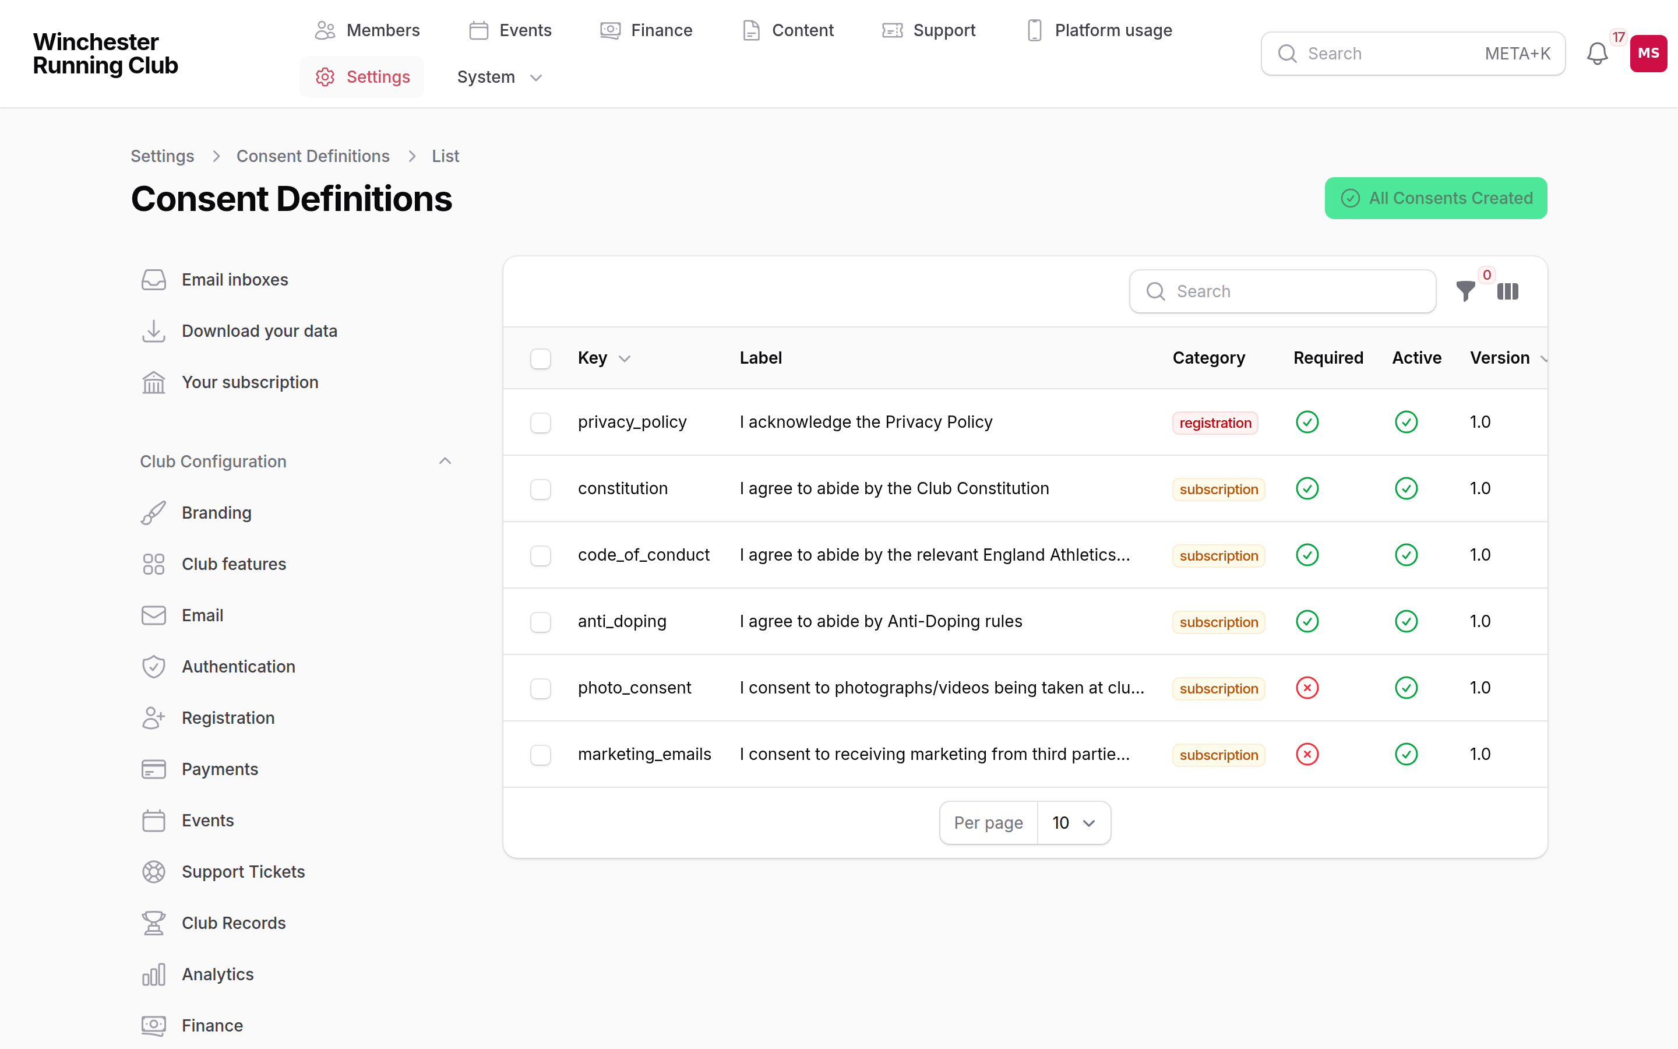Open the table filter funnel icon
The image size is (1678, 1049).
pos(1465,291)
